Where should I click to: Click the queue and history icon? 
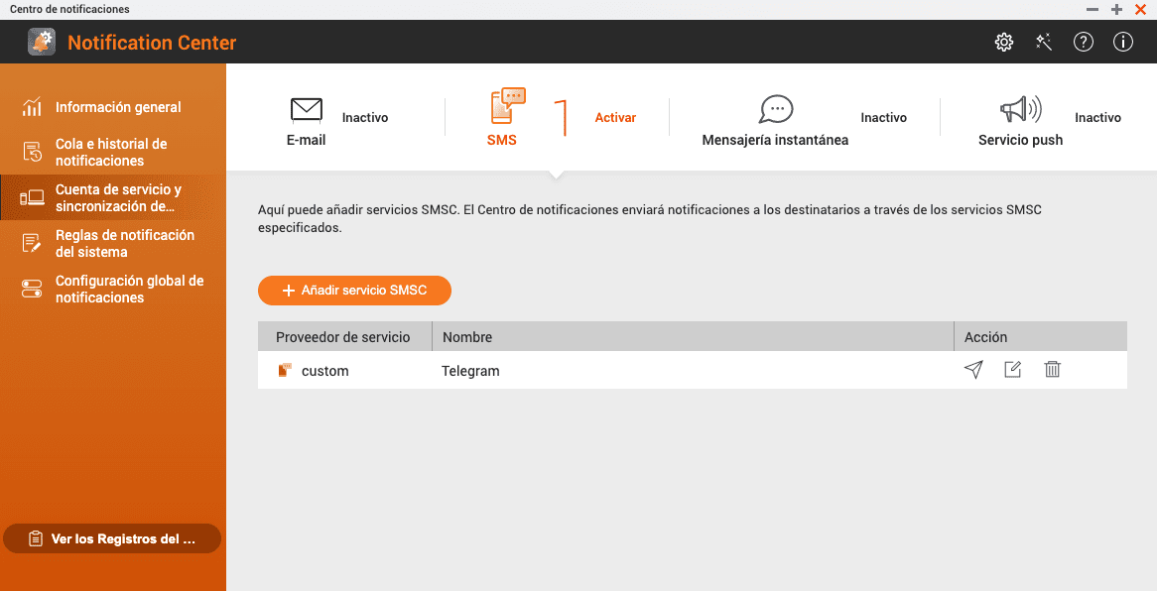point(32,152)
